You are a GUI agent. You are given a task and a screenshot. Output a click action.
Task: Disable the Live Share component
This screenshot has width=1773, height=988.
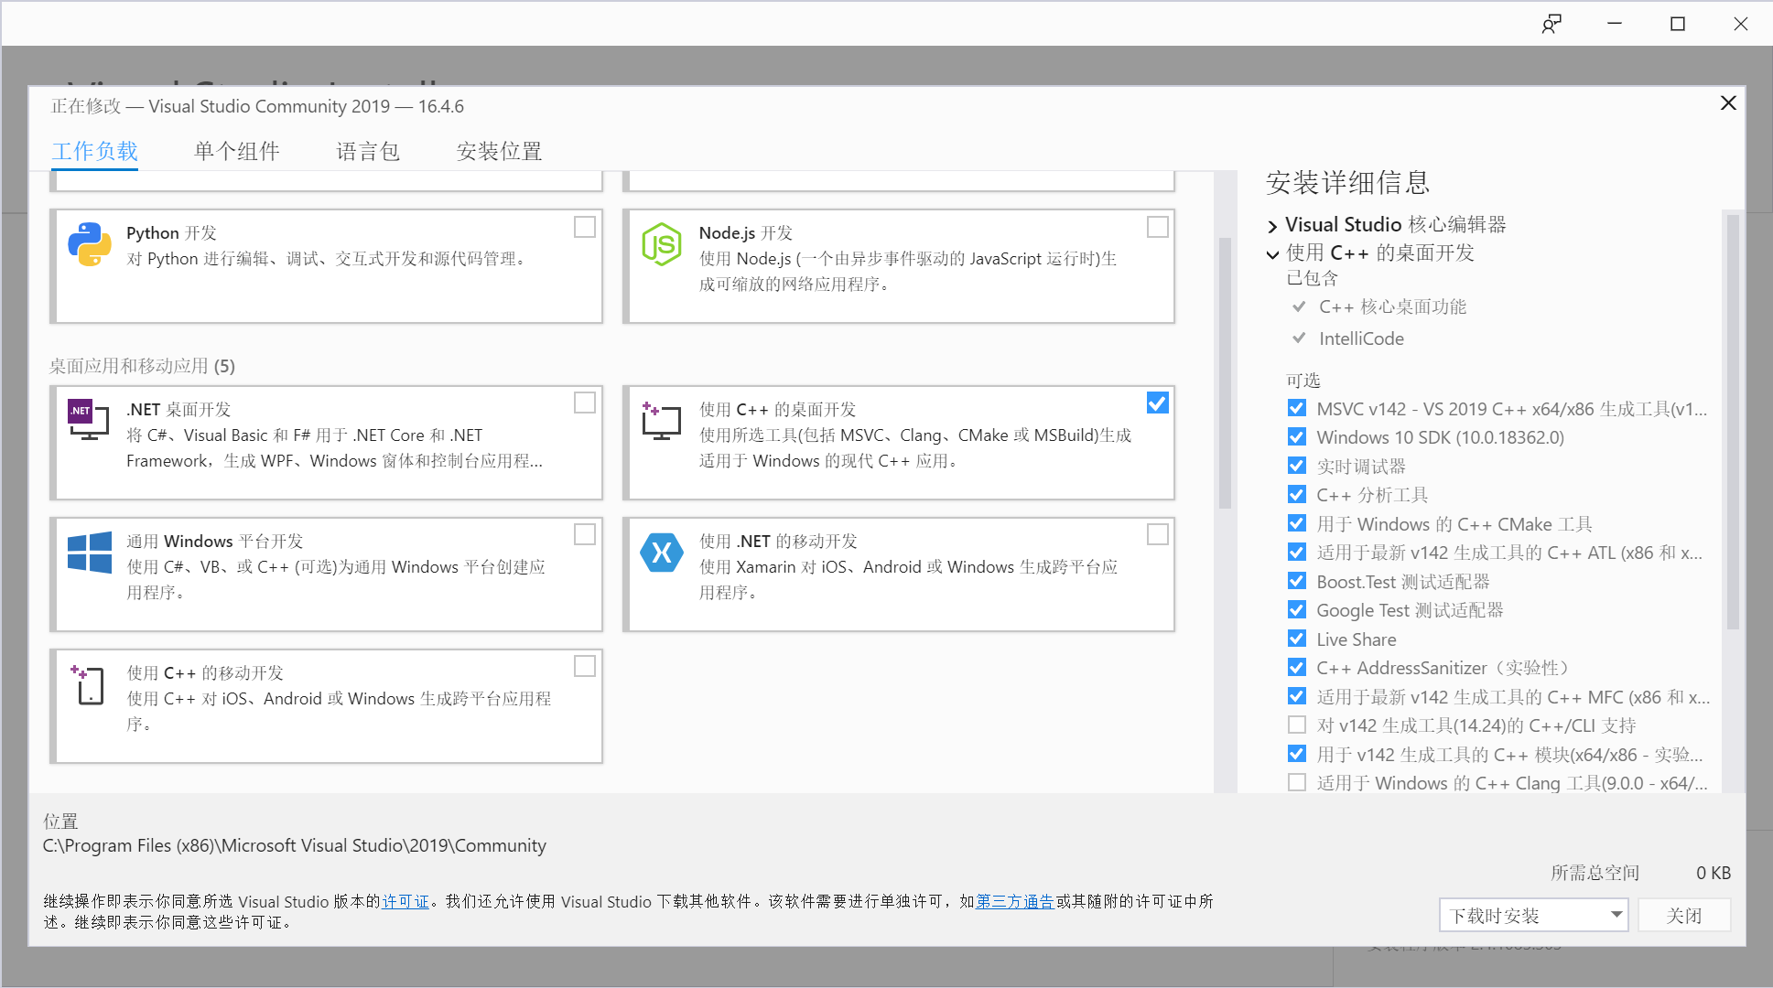pyautogui.click(x=1297, y=639)
